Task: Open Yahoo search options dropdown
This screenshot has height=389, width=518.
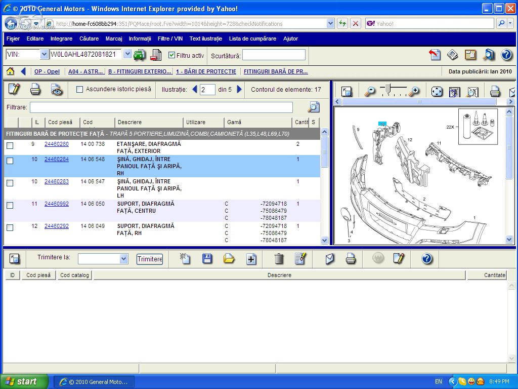Action: click(510, 23)
